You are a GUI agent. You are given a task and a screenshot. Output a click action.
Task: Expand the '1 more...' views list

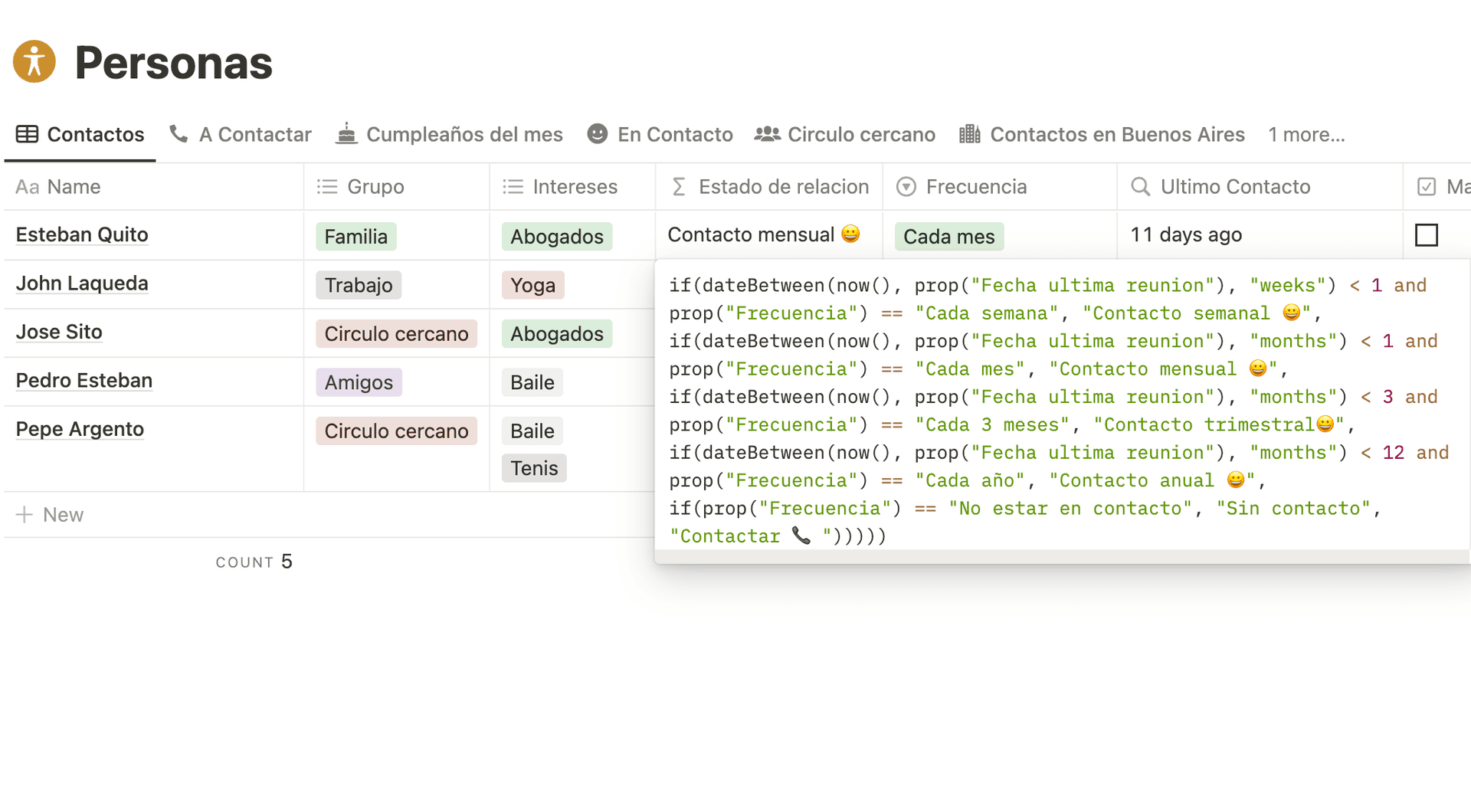[x=1306, y=135]
